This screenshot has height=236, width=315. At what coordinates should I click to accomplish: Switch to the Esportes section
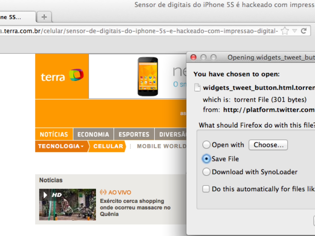[x=134, y=134]
